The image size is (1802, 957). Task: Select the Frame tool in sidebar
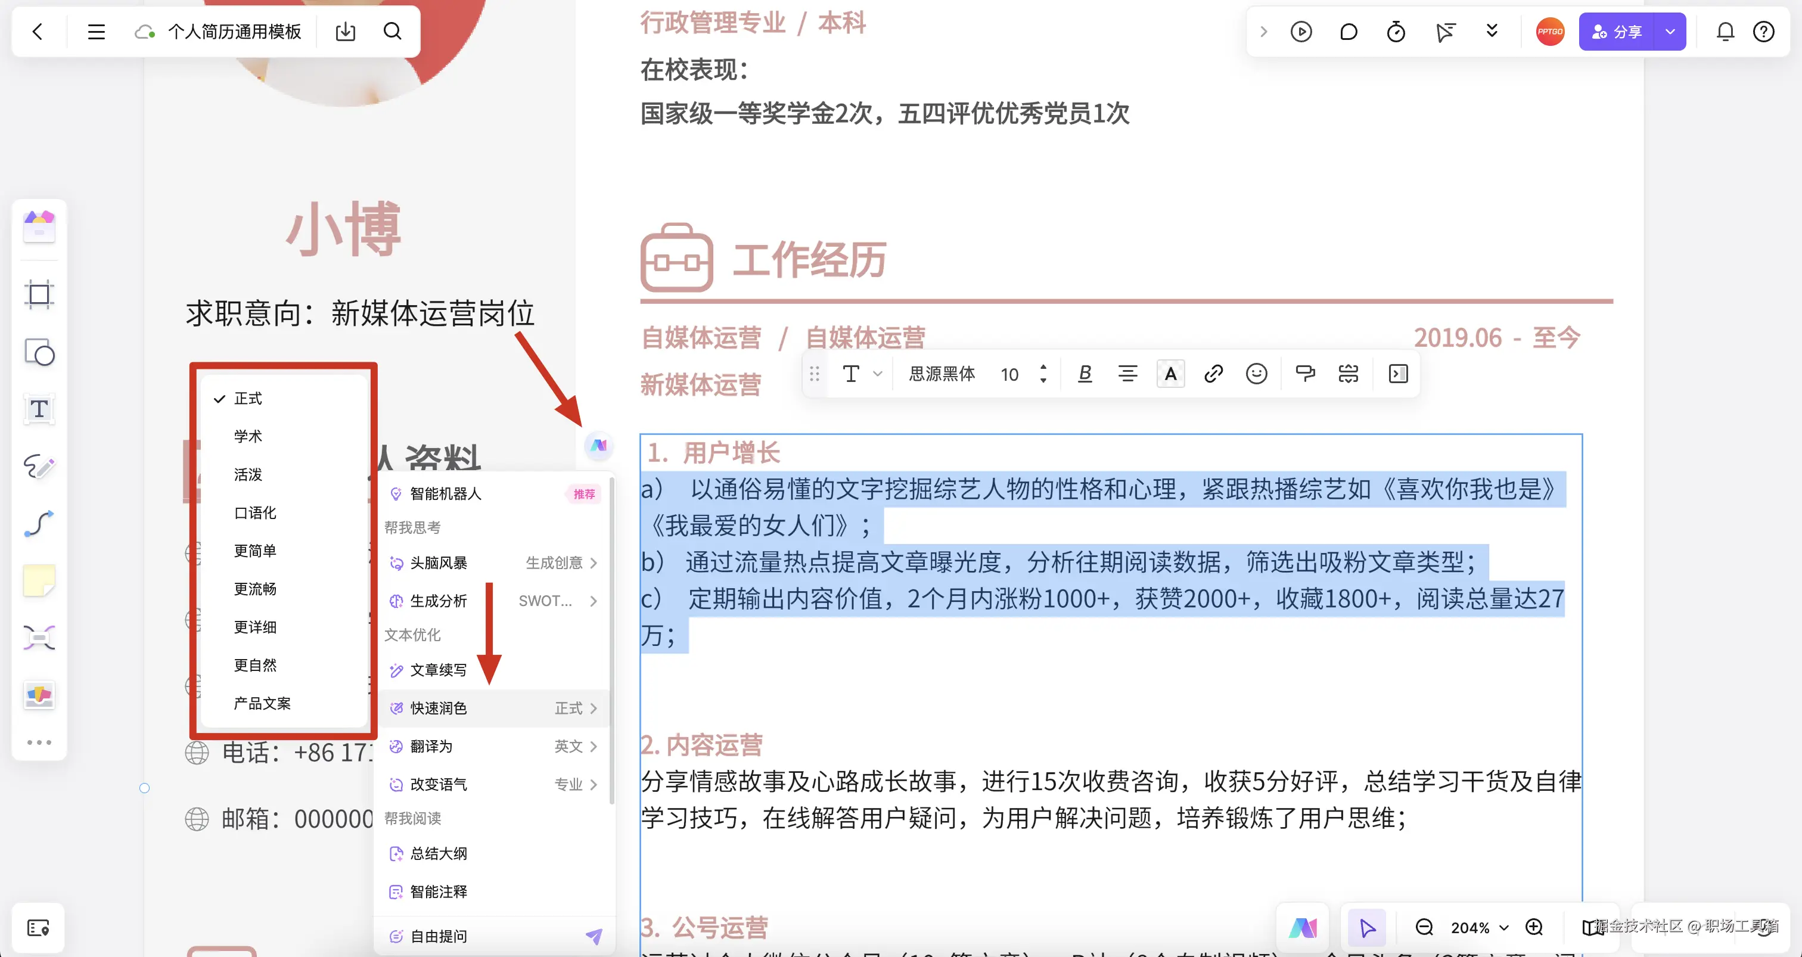(39, 294)
